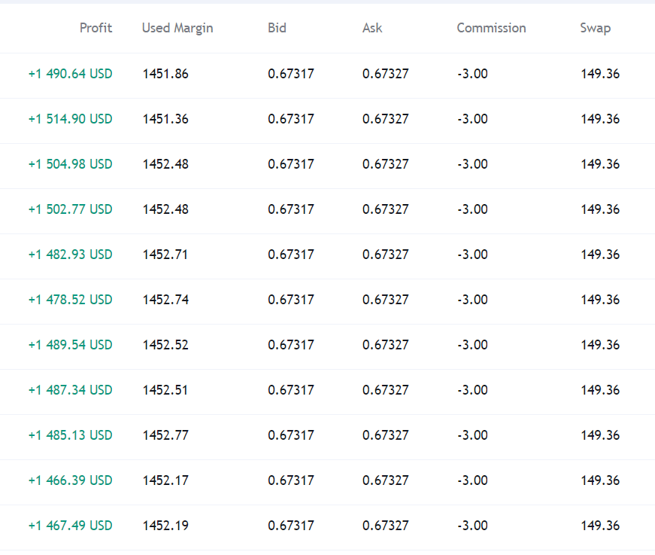
Task: Sort by Used Margin column header
Action: [x=177, y=28]
